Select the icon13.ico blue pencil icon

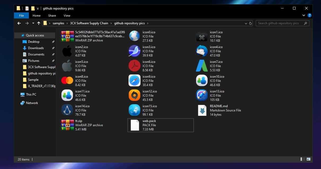(x=202, y=96)
